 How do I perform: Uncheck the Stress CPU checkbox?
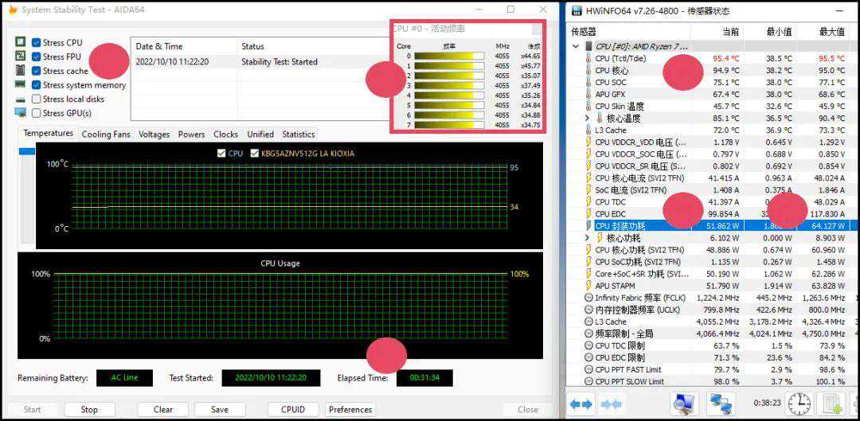(x=37, y=42)
